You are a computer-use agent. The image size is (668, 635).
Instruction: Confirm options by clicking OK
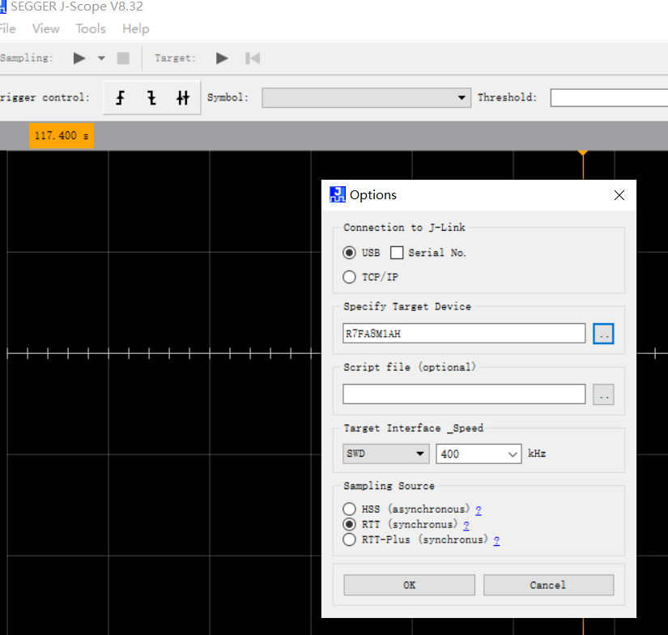[x=409, y=585]
